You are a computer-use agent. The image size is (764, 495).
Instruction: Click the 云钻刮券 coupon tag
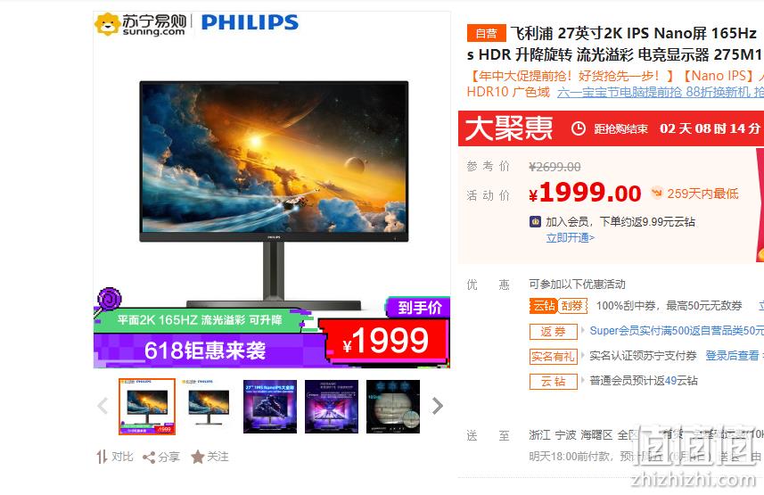558,306
